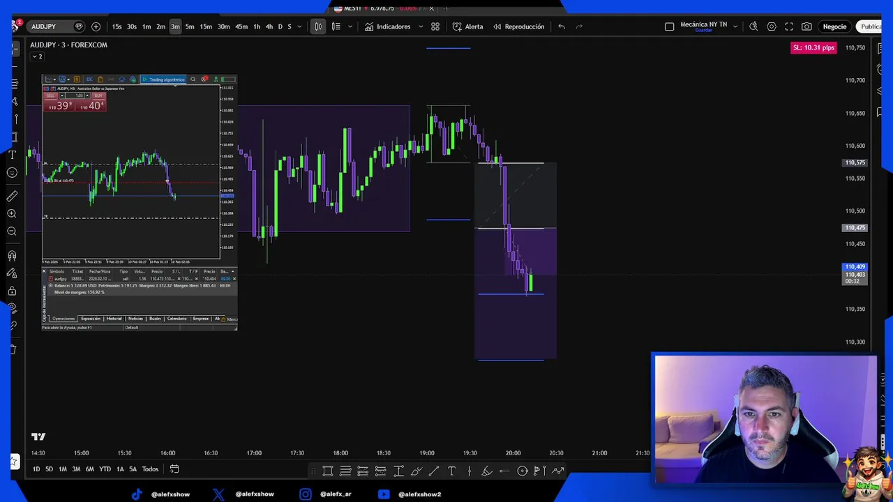The image size is (893, 502).
Task: Select the rectangle drawing tool in bottom toolbar
Action: point(328,471)
